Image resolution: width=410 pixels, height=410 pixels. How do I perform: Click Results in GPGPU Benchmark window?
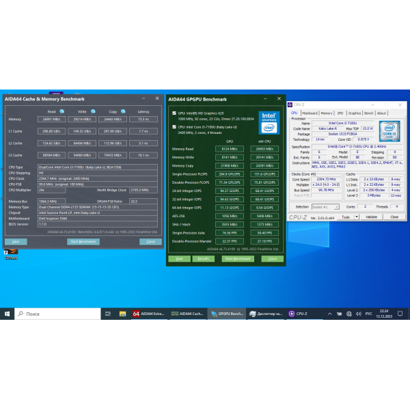[203, 258]
